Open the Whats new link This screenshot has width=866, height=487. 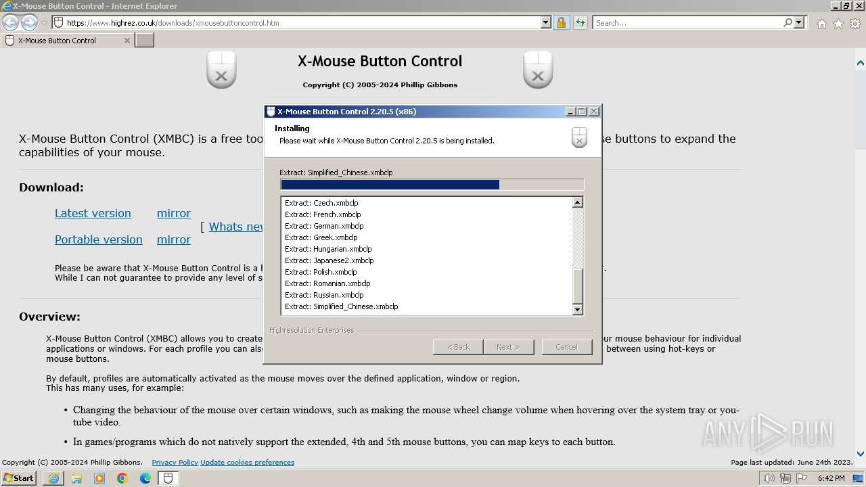pyautogui.click(x=235, y=227)
